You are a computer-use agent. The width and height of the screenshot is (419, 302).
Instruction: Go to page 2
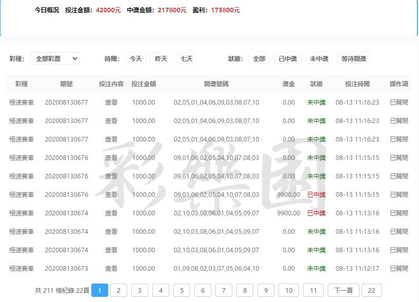[x=118, y=290]
